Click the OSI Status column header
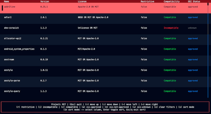211x114 pixels. click(x=194, y=2)
